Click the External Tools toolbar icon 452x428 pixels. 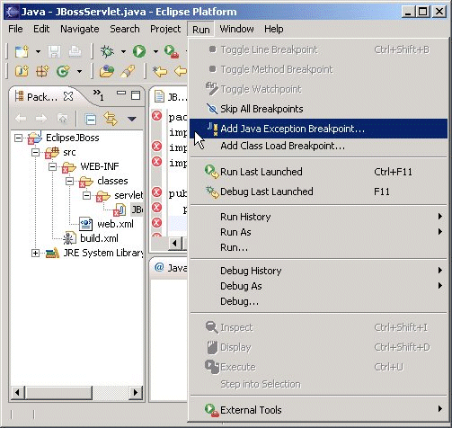point(172,51)
